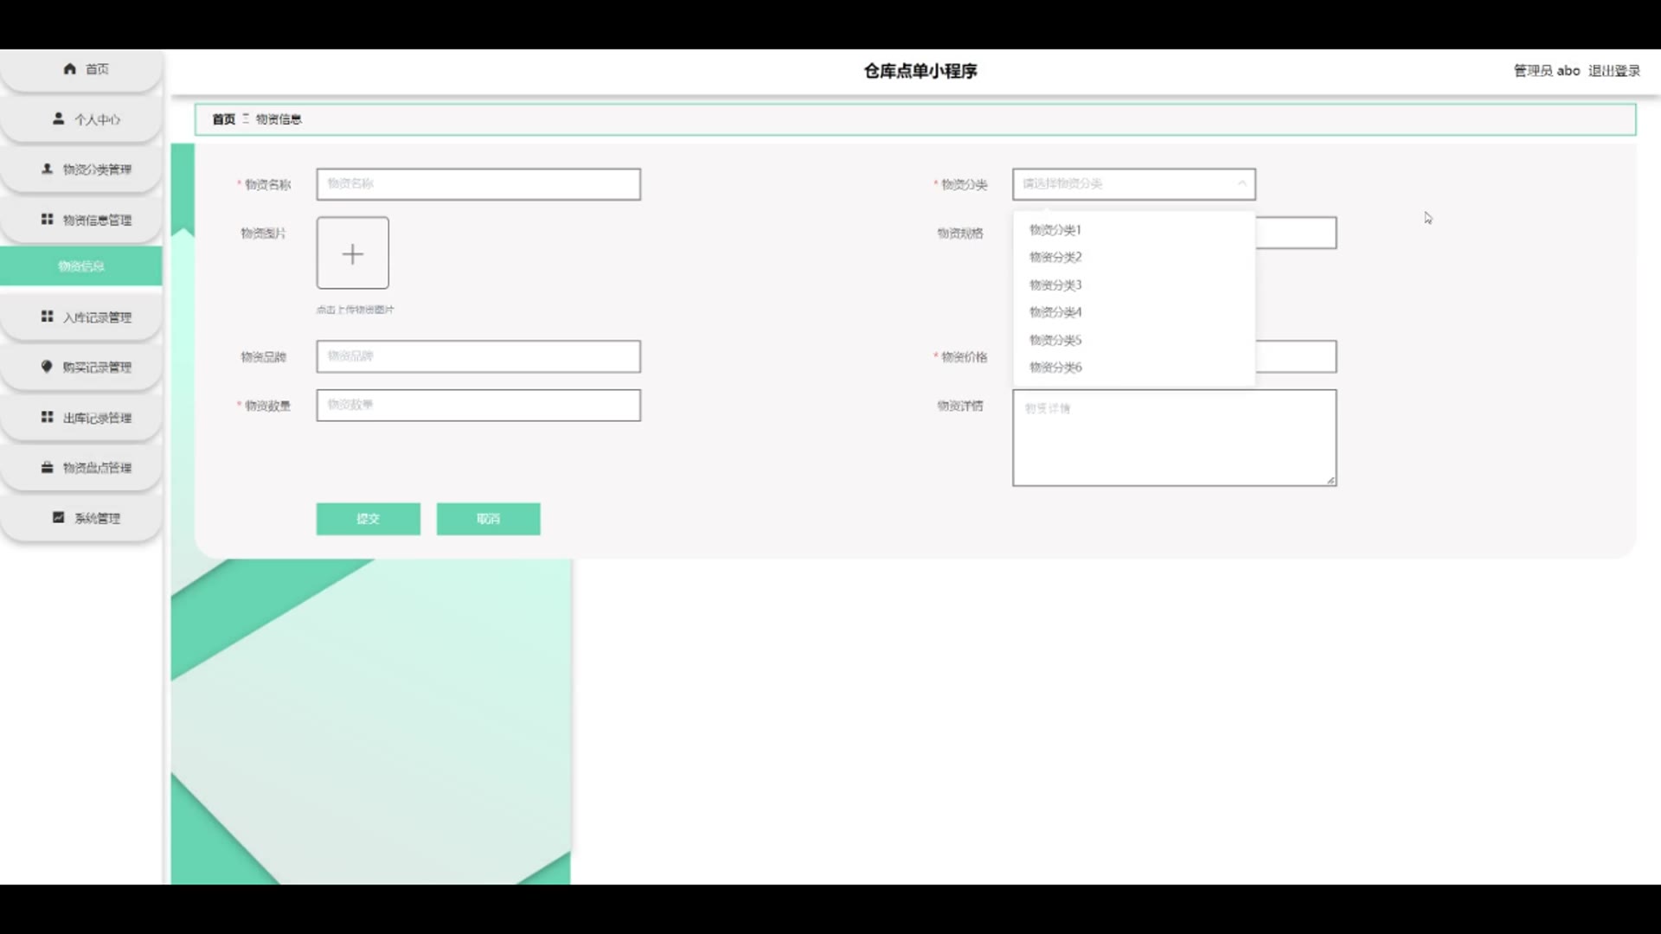Select 物资分类1 from dropdown list
The image size is (1661, 934).
coord(1055,230)
